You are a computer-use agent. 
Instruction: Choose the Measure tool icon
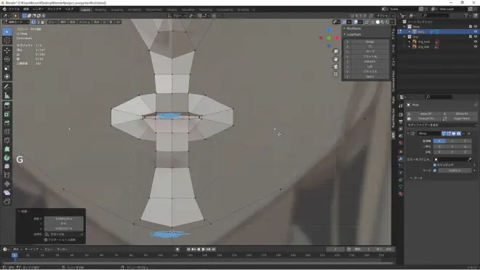coord(7,95)
